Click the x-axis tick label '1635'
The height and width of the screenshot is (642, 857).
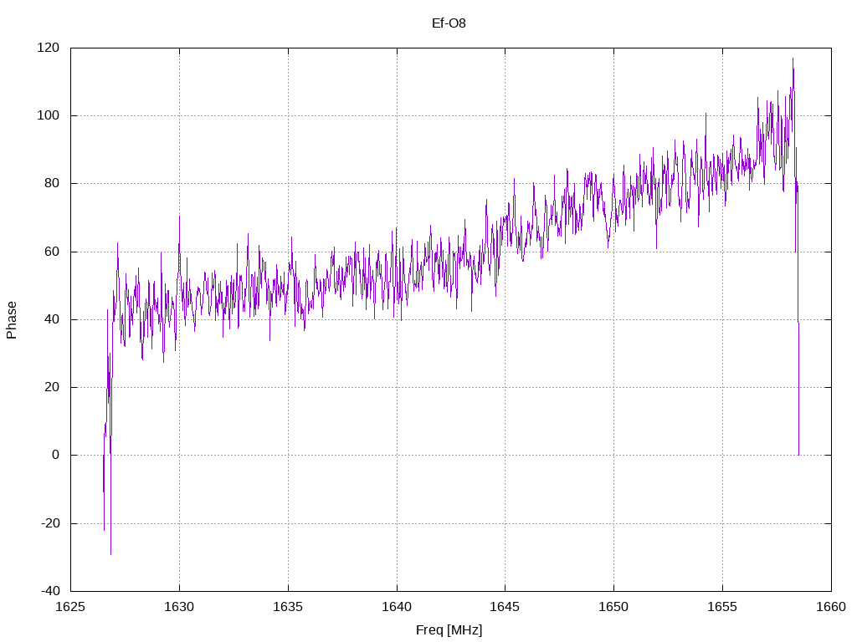click(x=288, y=607)
